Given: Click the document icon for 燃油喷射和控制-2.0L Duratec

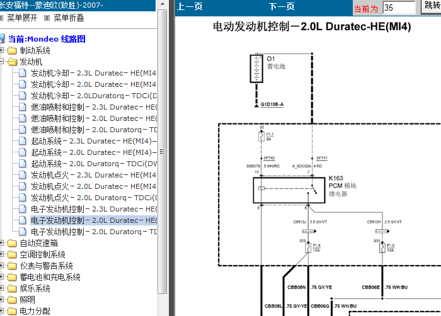Looking at the screenshot, I should (23, 118).
